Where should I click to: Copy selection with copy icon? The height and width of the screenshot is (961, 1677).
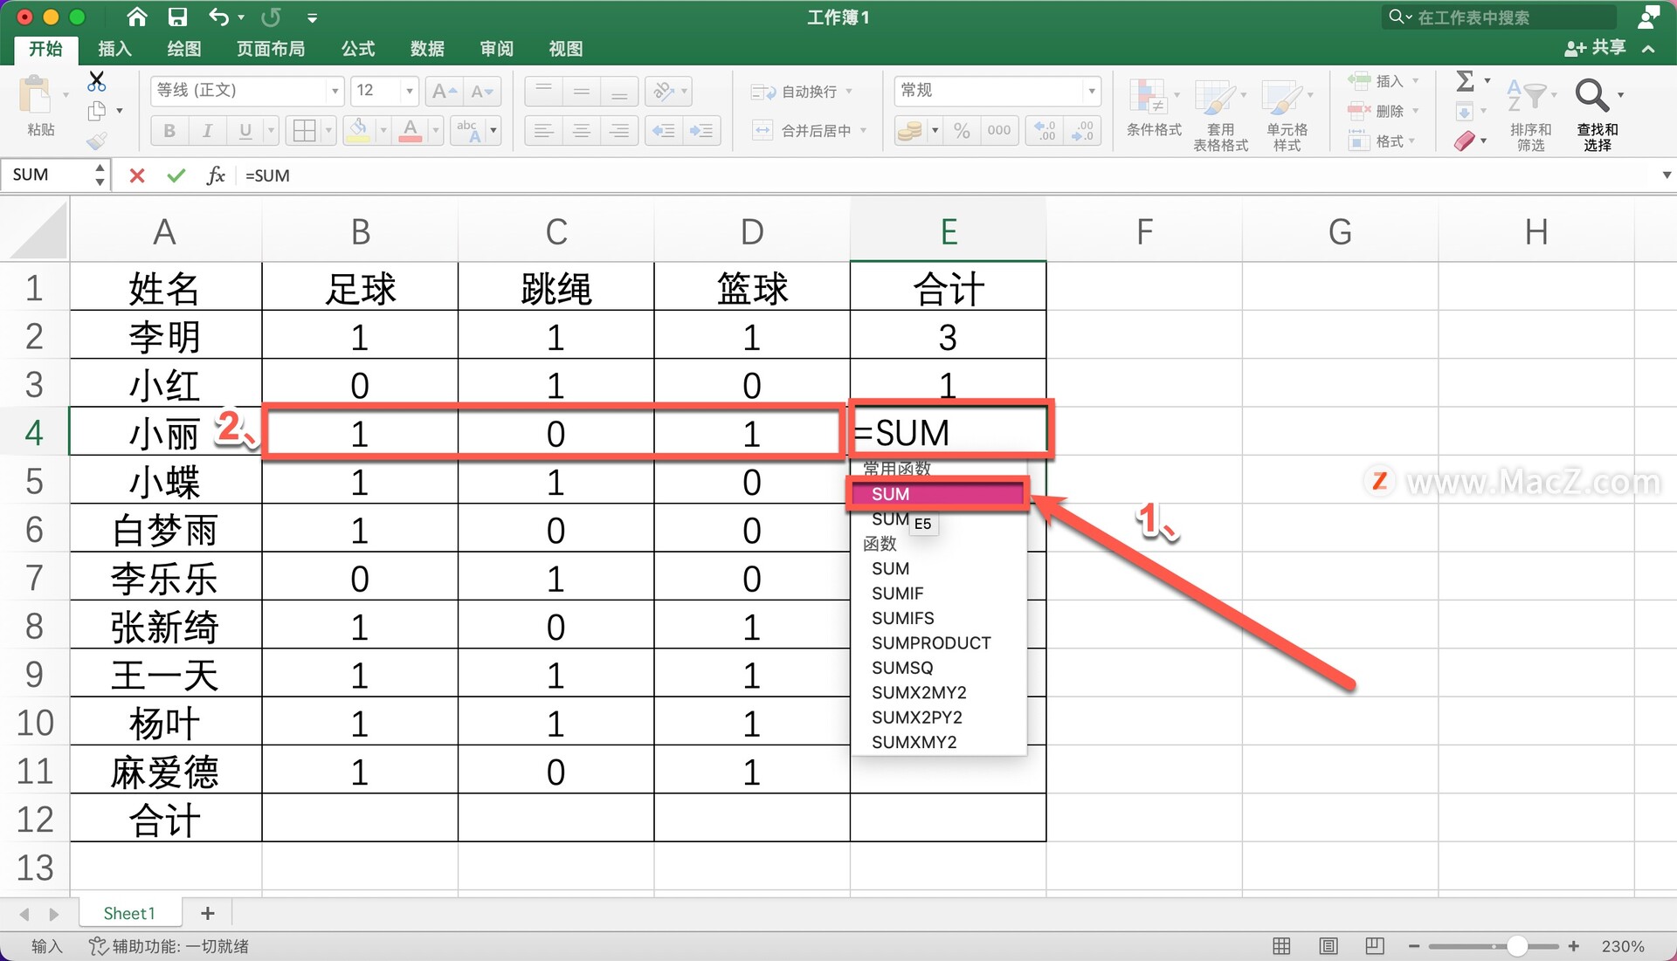point(97,111)
